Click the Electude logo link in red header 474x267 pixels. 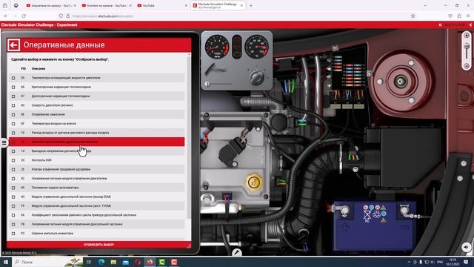coord(452,24)
